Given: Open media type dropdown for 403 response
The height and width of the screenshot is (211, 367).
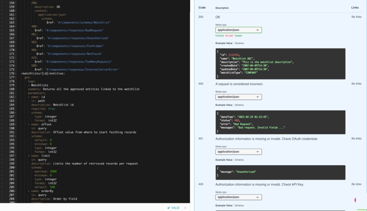Looking at the screenshot, I should pyautogui.click(x=239, y=197).
